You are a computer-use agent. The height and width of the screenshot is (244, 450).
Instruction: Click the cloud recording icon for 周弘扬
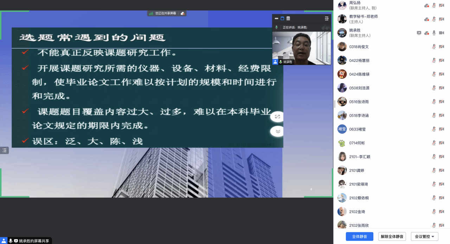point(426,5)
